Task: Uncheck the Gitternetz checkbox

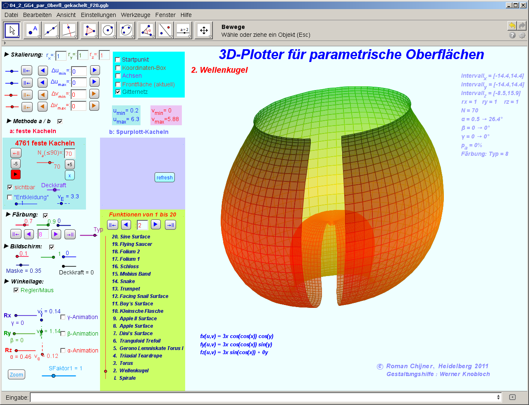Action: (118, 92)
